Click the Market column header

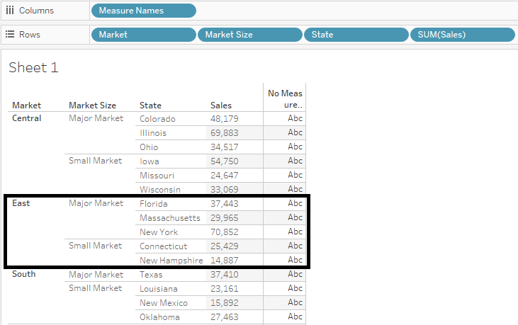coord(27,106)
